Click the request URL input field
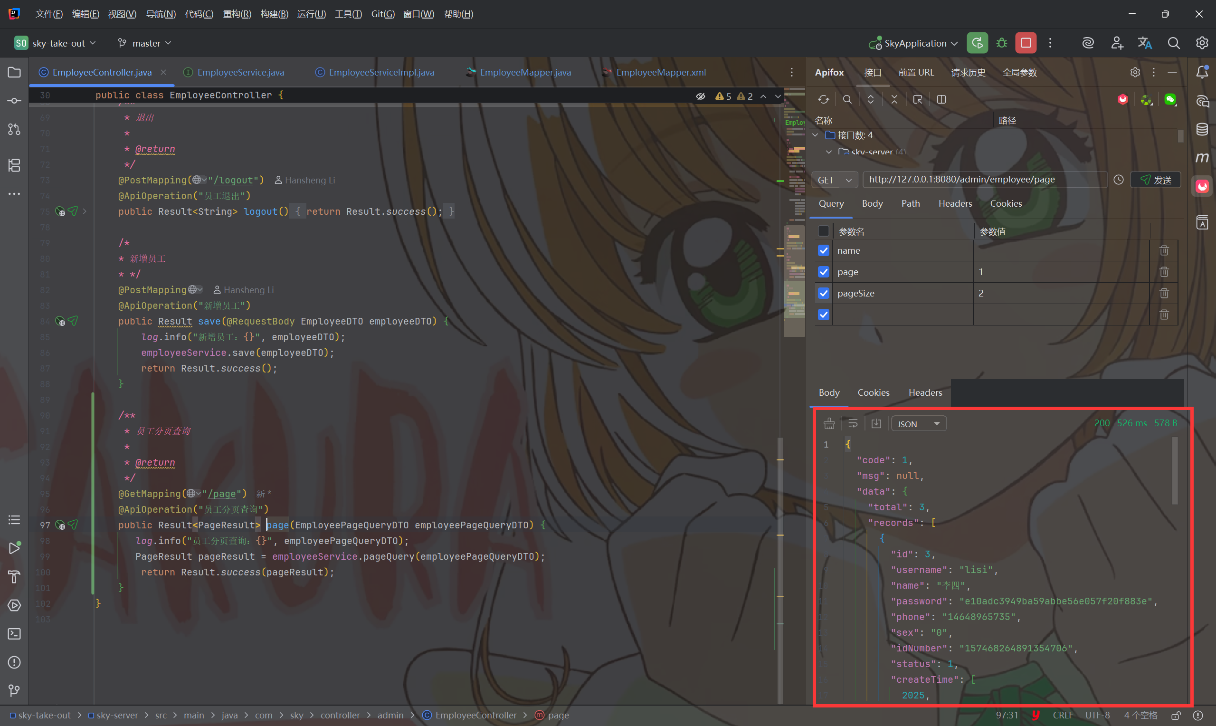The image size is (1216, 726). pos(983,180)
